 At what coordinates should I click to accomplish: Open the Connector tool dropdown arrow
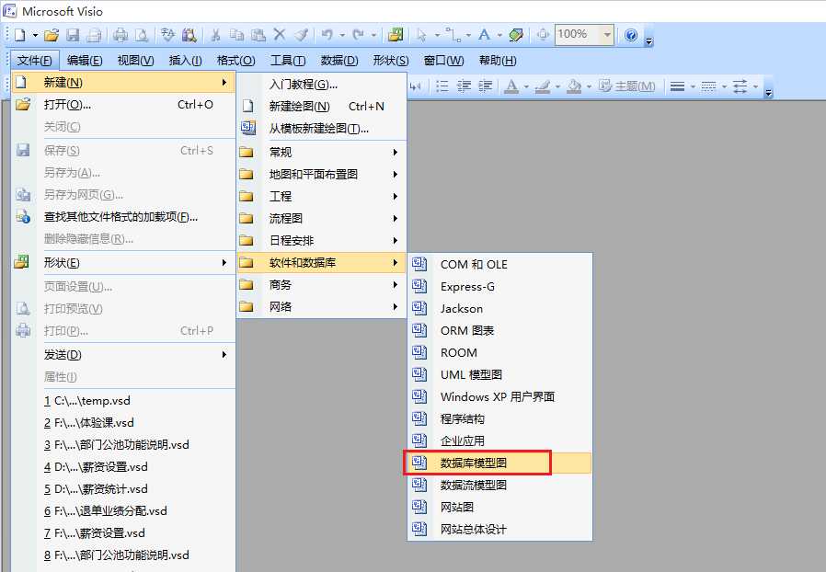pos(468,35)
